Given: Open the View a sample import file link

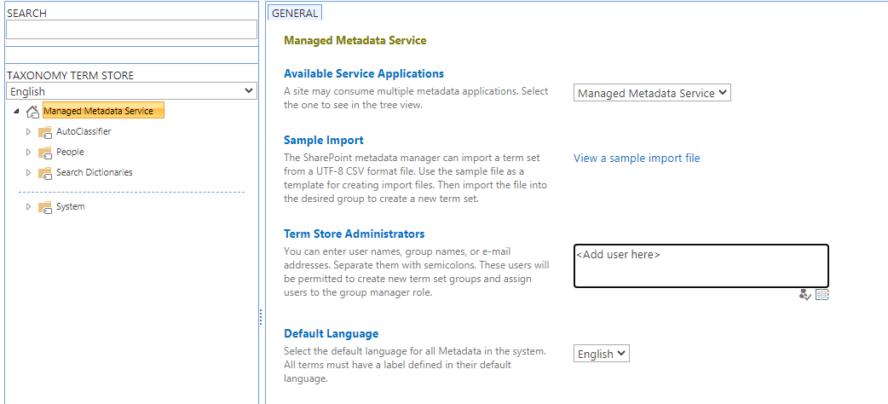Looking at the screenshot, I should click(637, 158).
